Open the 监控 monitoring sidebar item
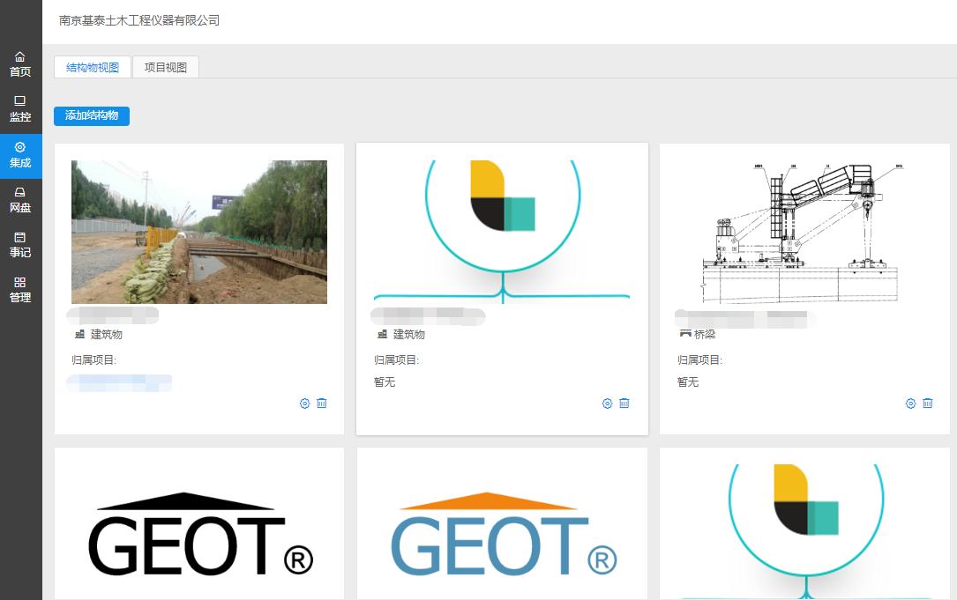Screen dimensions: 957x600 point(20,108)
